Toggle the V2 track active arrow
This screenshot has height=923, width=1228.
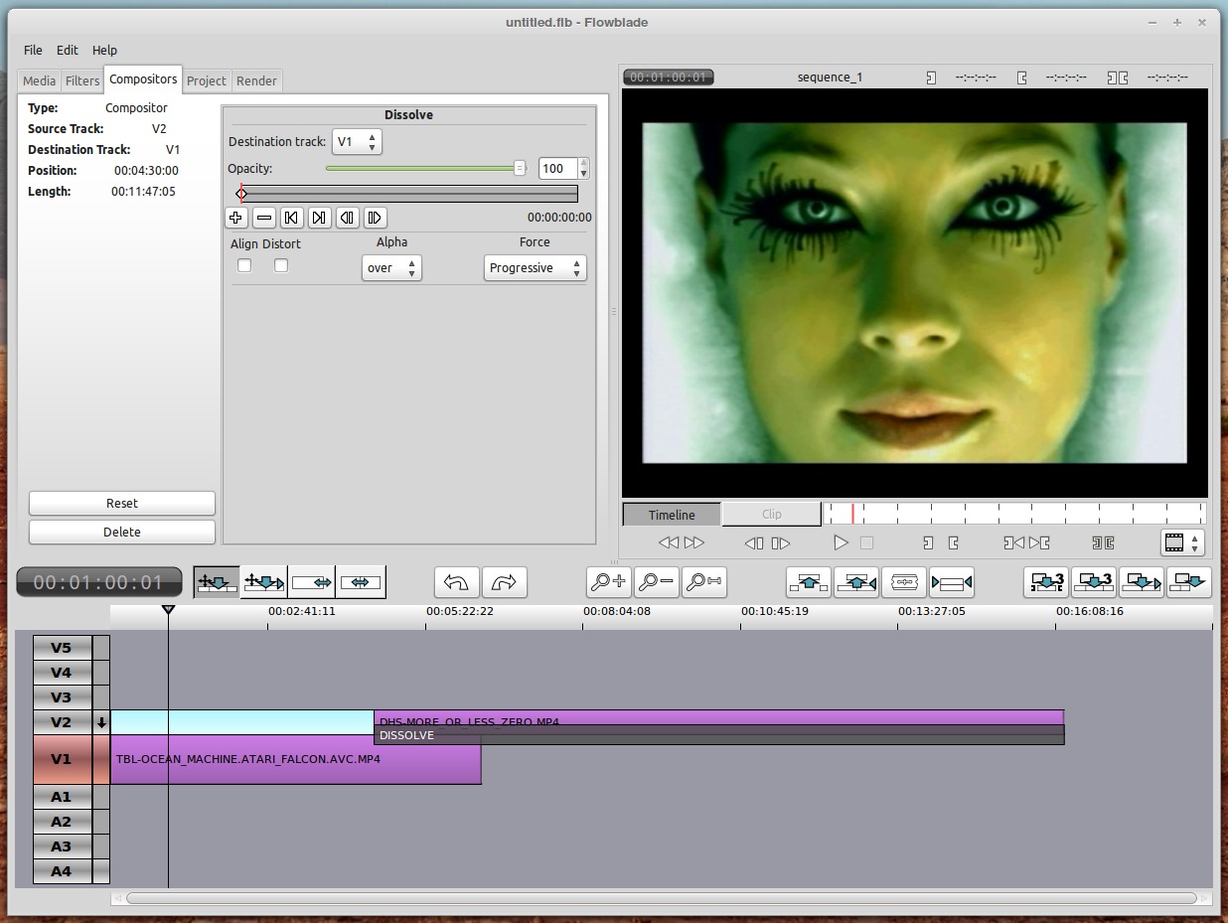tap(101, 722)
